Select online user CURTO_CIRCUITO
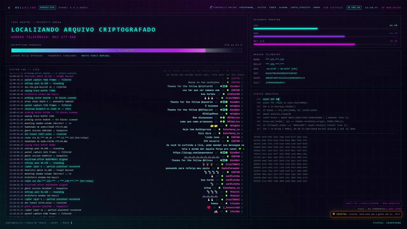407x229 pixels. coord(300,7)
